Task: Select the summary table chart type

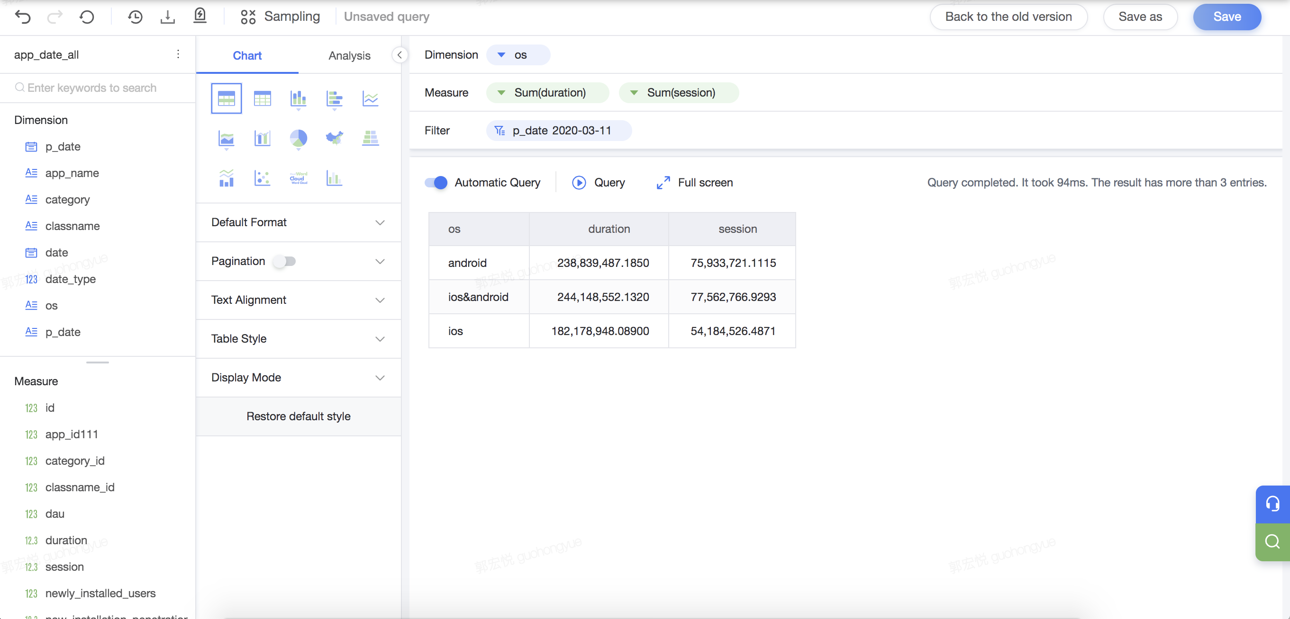Action: pyautogui.click(x=227, y=98)
